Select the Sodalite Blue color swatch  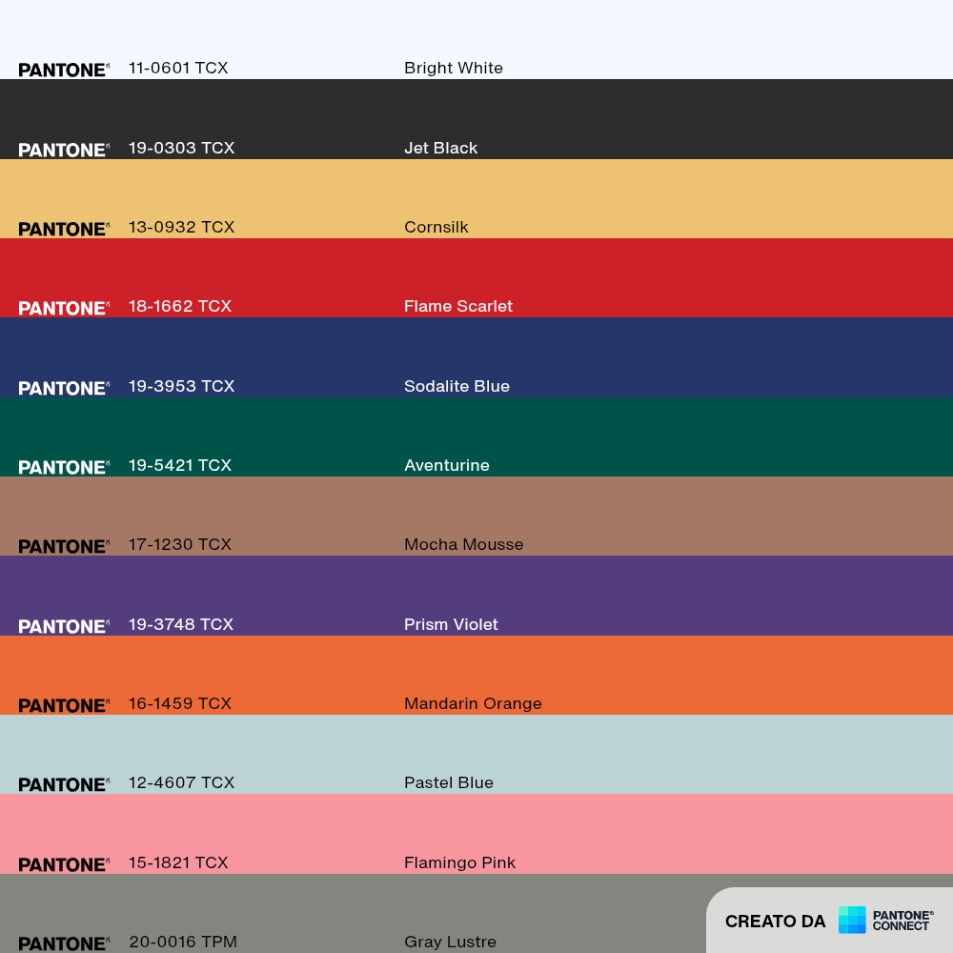476,357
